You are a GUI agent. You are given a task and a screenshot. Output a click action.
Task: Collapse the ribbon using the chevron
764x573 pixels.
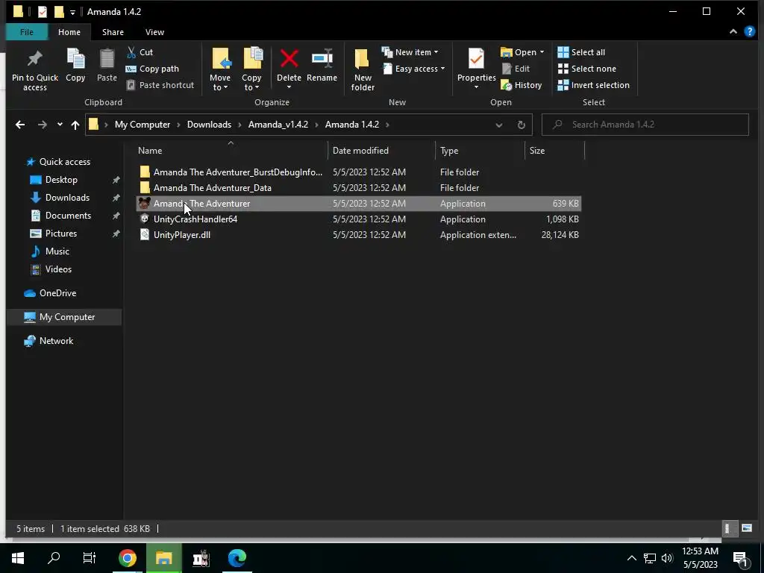pos(733,31)
